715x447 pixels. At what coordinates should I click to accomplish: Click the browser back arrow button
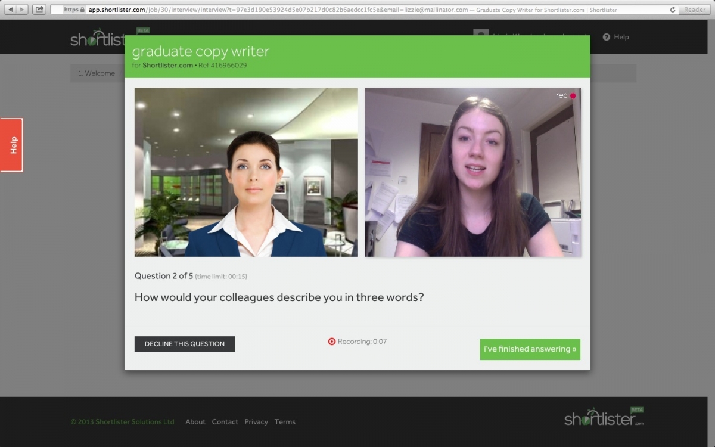tap(10, 10)
